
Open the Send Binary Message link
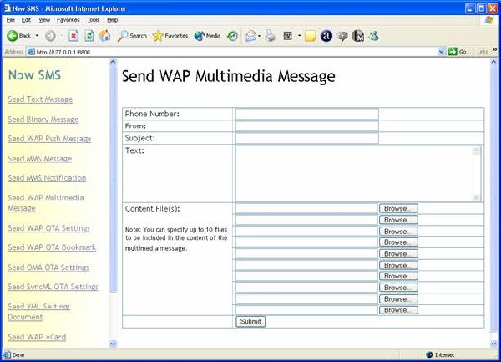pyautogui.click(x=43, y=120)
